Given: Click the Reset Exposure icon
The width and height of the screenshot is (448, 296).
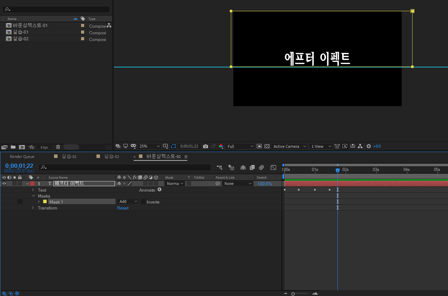Looking at the screenshot, I should 368,146.
